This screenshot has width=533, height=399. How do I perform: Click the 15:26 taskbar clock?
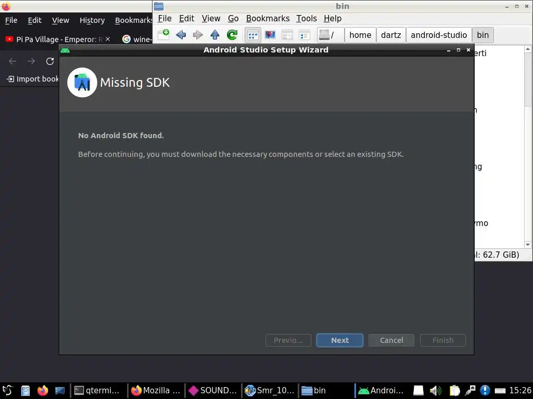[x=520, y=391]
